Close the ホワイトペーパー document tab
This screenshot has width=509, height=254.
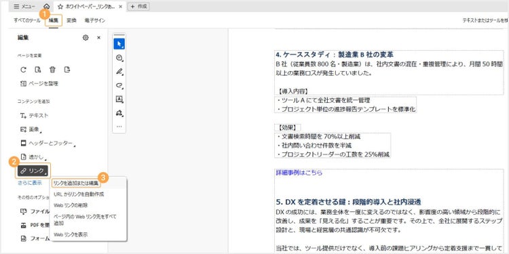[x=120, y=7]
